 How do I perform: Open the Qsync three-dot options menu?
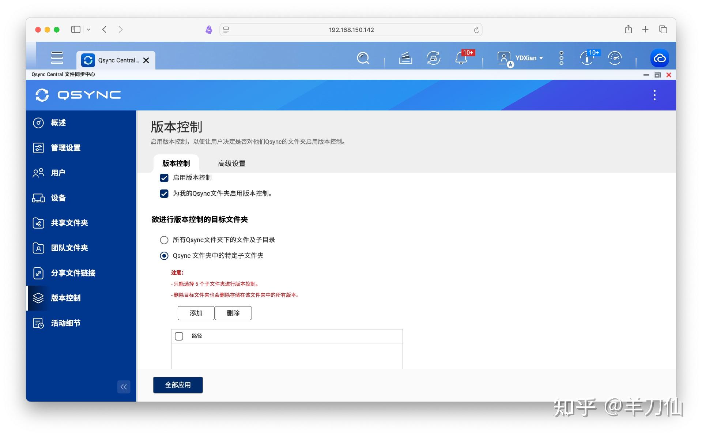pos(654,95)
